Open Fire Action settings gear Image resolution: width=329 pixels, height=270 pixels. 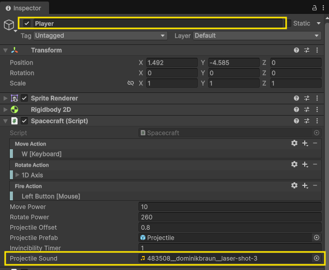[x=294, y=186]
